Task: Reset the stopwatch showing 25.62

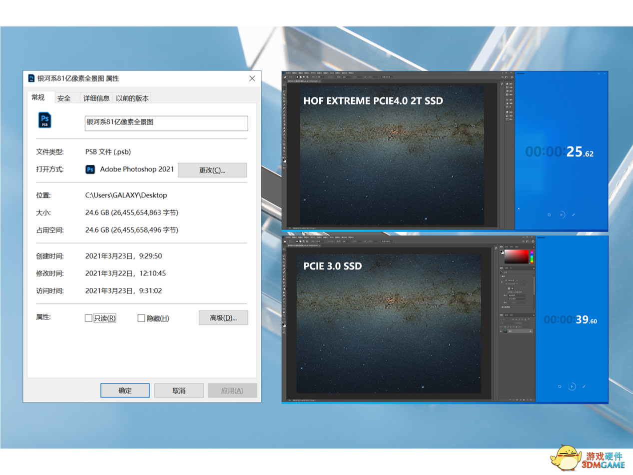Action: coord(549,214)
